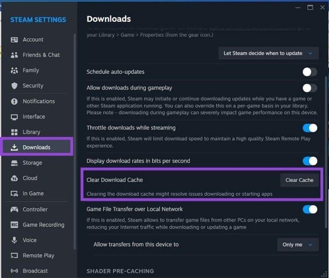Select the Friends & Chat people icon

click(x=15, y=55)
